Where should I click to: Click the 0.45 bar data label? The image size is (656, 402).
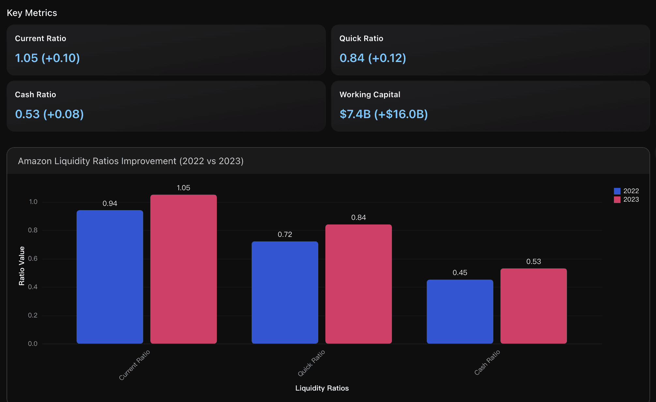pyautogui.click(x=460, y=273)
